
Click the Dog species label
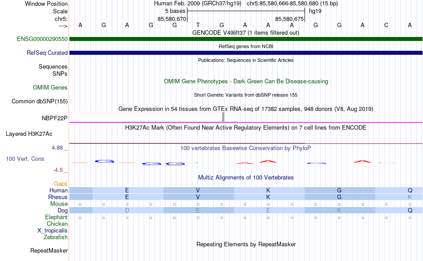pos(62,211)
